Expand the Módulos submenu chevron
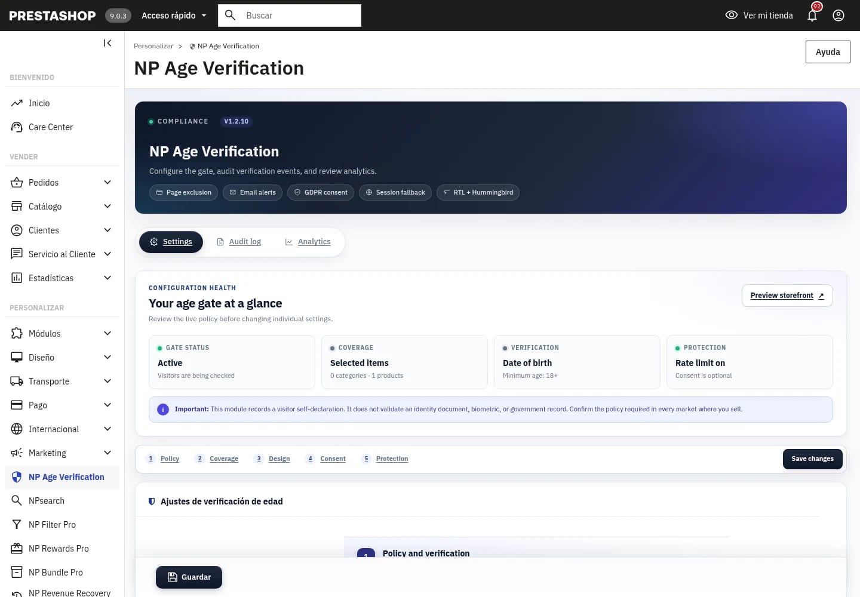860x597 pixels. (x=107, y=334)
